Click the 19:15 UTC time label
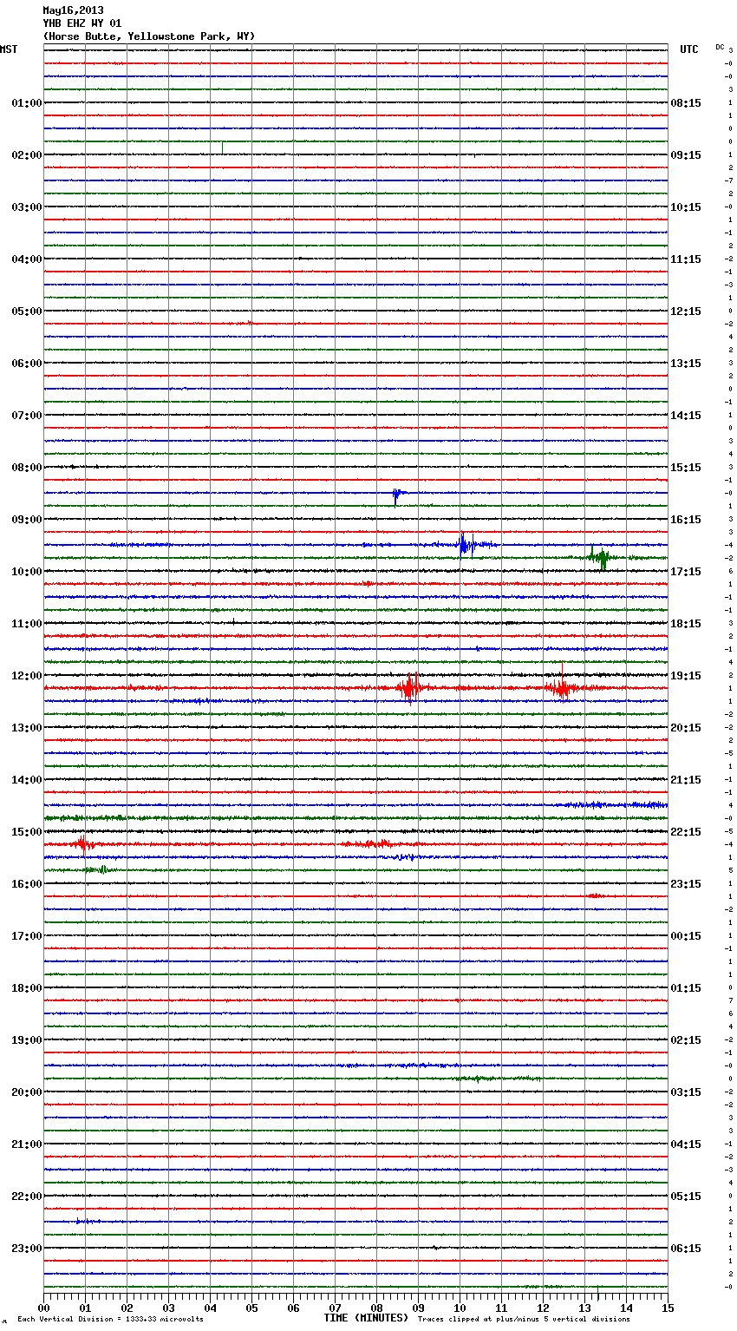This screenshot has height=1331, width=737. pyautogui.click(x=686, y=676)
